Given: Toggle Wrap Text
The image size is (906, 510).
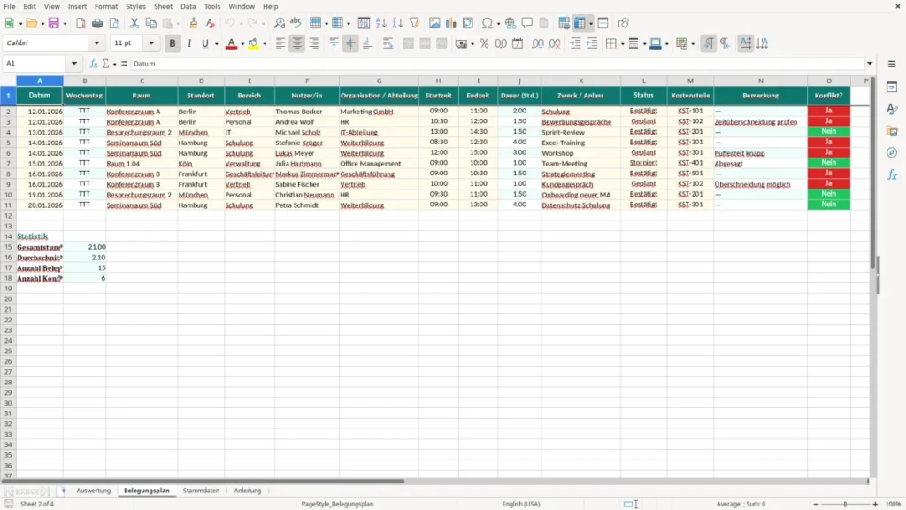Looking at the screenshot, I should [x=388, y=43].
